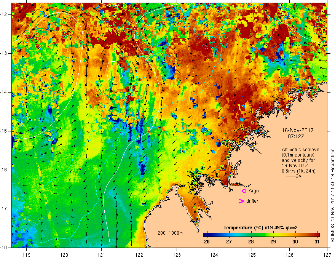Click the color bar value 30
The height and width of the screenshot is (259, 335).
pos(295,242)
